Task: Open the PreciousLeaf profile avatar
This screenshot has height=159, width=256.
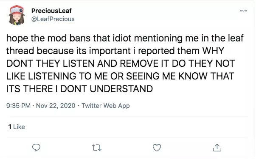Action: click(x=17, y=15)
